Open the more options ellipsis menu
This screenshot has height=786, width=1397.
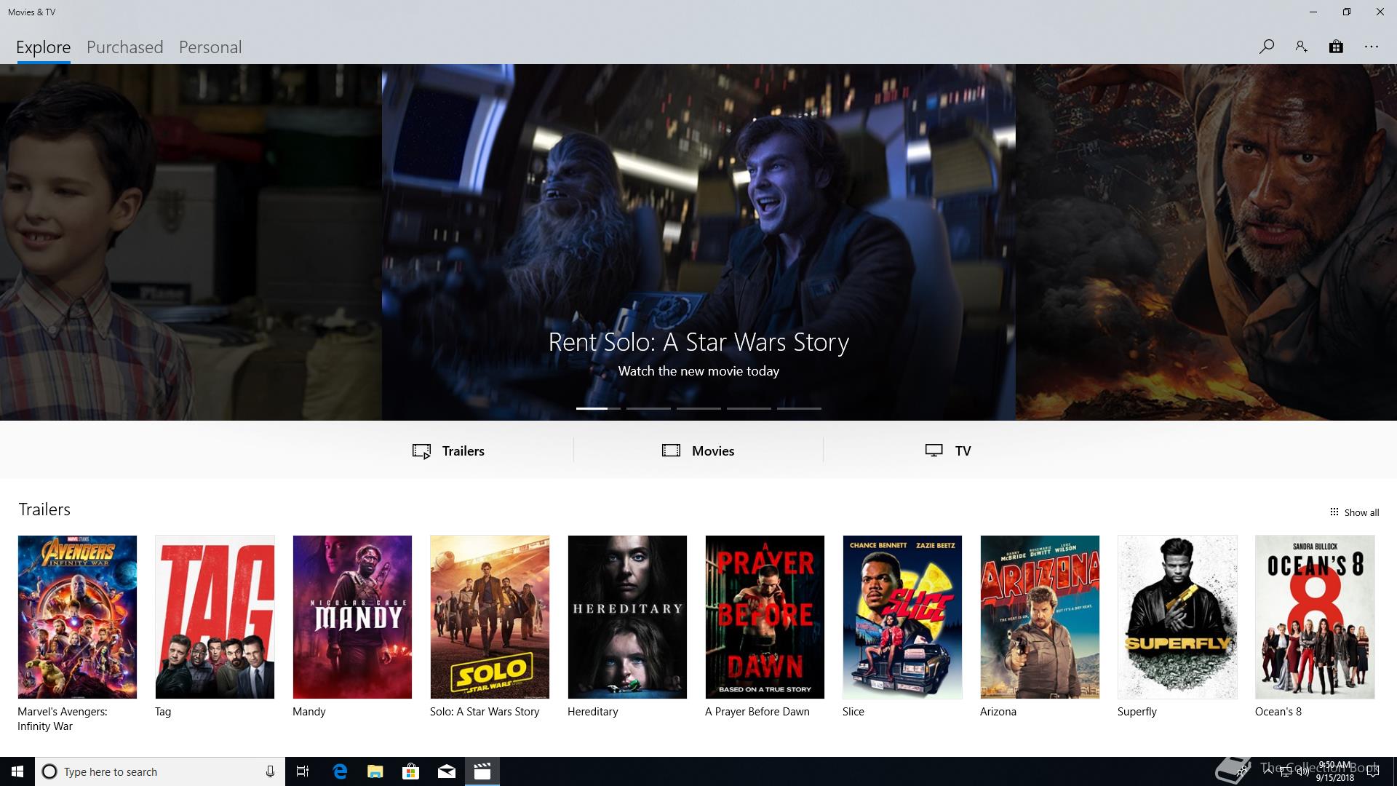point(1372,47)
